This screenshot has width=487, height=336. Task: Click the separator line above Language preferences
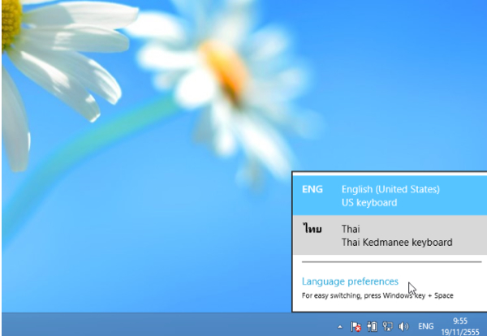(x=392, y=262)
